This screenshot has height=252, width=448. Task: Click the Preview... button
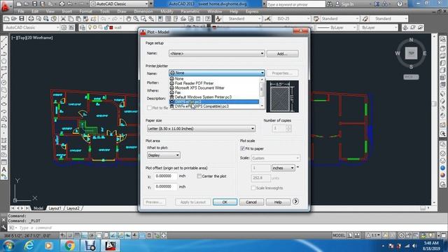(154, 202)
